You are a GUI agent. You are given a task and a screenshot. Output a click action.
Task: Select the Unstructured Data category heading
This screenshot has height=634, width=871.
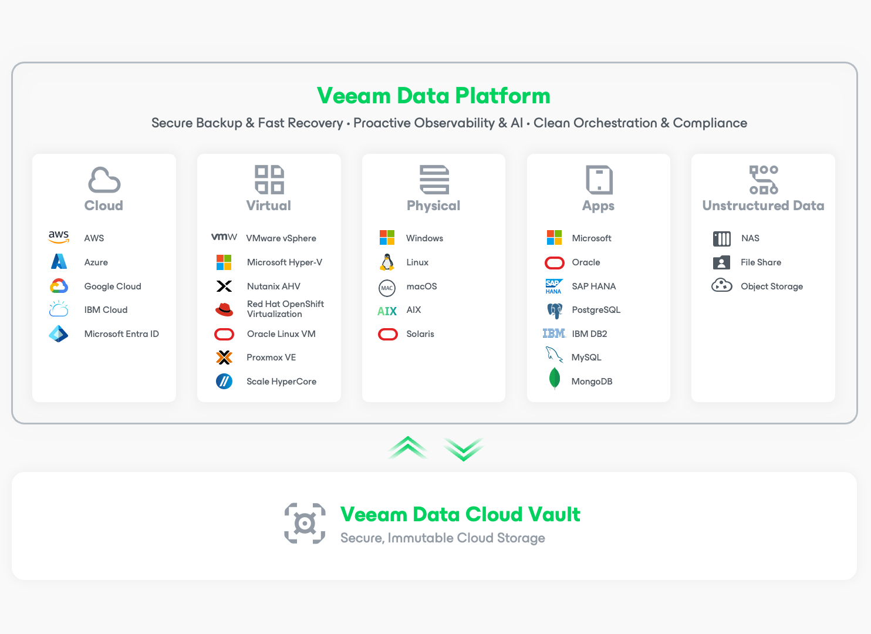coord(763,205)
